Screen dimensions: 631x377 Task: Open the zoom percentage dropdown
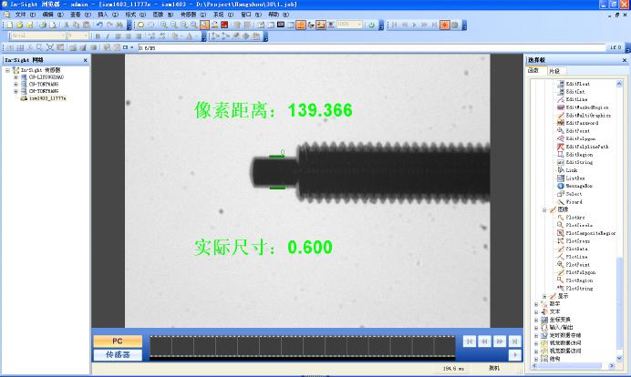pos(359,25)
